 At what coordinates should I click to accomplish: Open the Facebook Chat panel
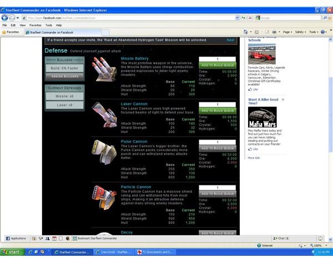click(x=281, y=238)
